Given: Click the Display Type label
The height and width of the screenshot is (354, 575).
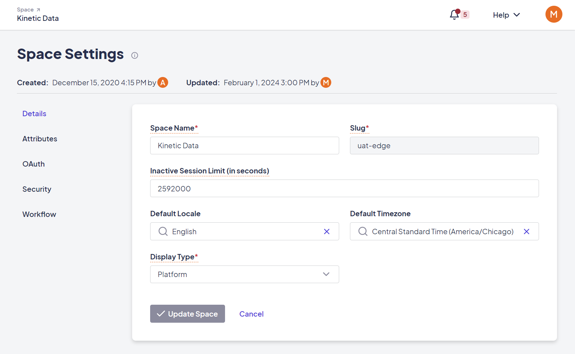Looking at the screenshot, I should pyautogui.click(x=174, y=257).
